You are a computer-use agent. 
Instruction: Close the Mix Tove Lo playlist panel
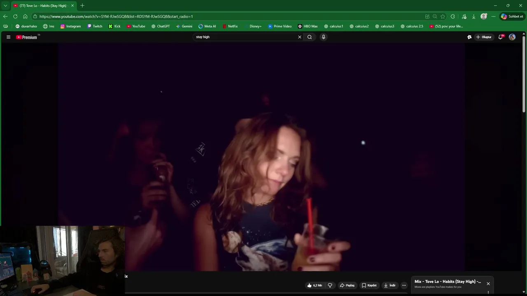point(488,284)
